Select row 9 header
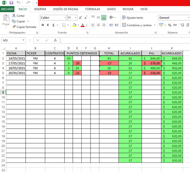 tap(3, 92)
